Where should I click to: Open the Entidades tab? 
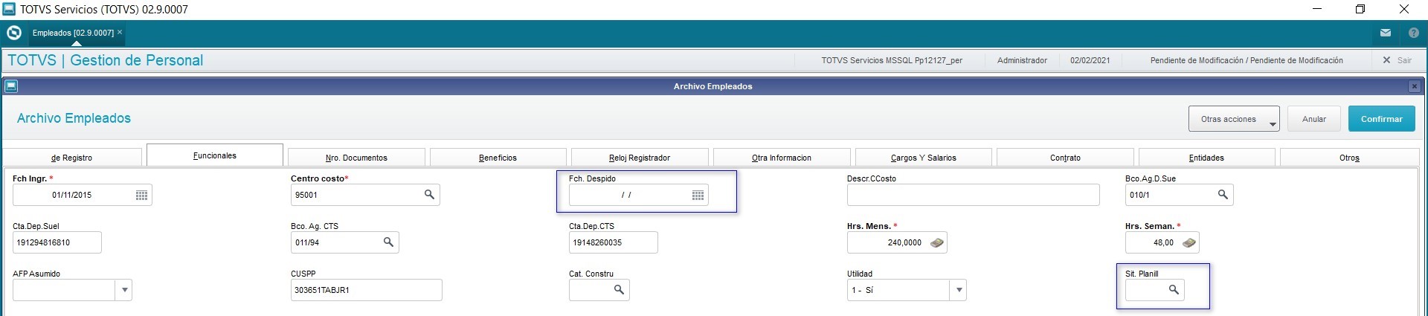point(1206,158)
